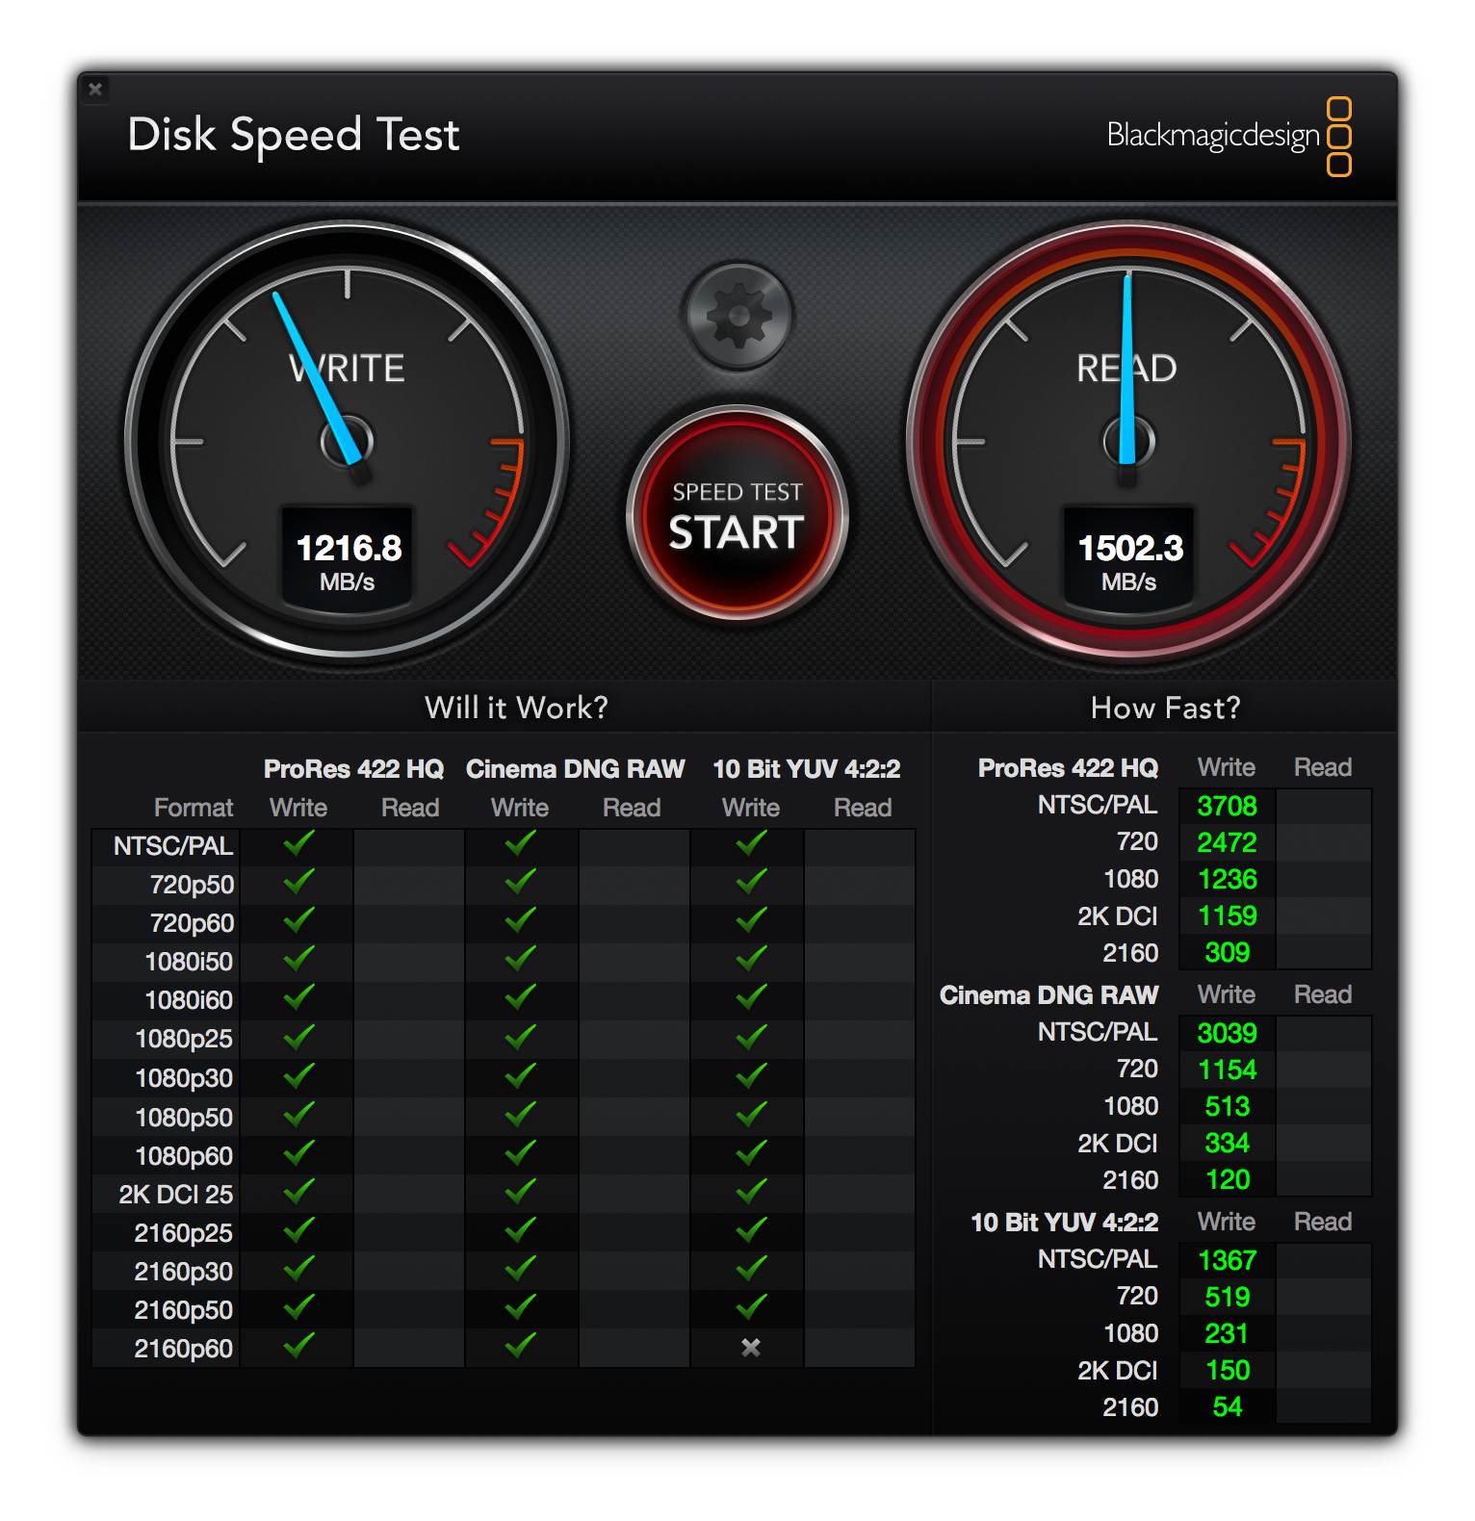Select the "How Fast?" heading
The image size is (1475, 1521).
tap(1166, 708)
